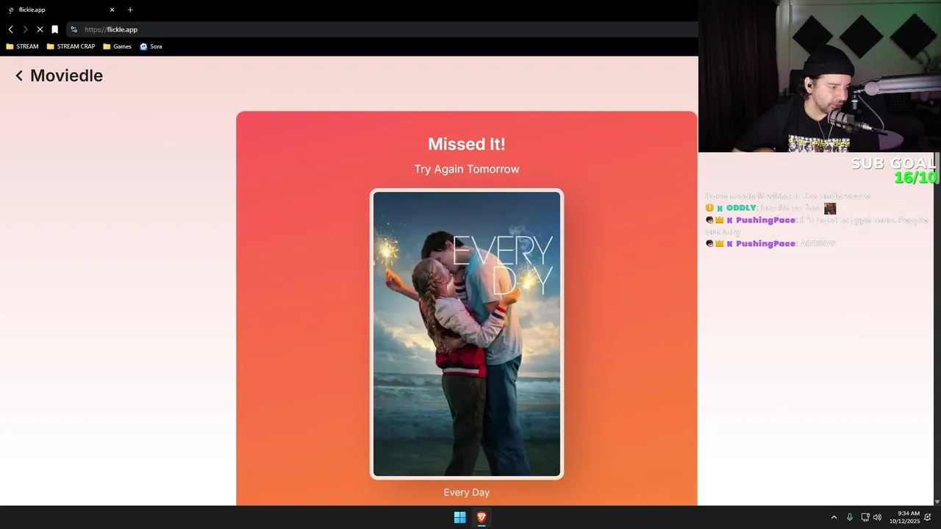The image size is (941, 529).
Task: Click the flickle.app address bar
Action: click(382, 29)
